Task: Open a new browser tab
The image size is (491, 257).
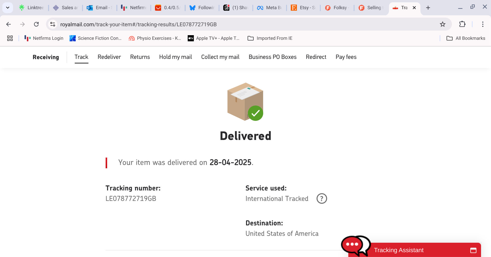Action: pos(428,8)
